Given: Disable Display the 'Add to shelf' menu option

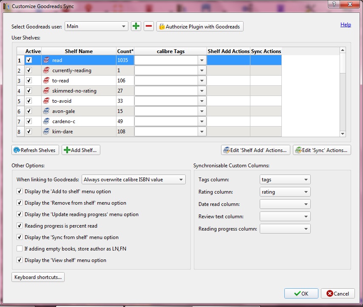Looking at the screenshot, I should (x=20, y=192).
